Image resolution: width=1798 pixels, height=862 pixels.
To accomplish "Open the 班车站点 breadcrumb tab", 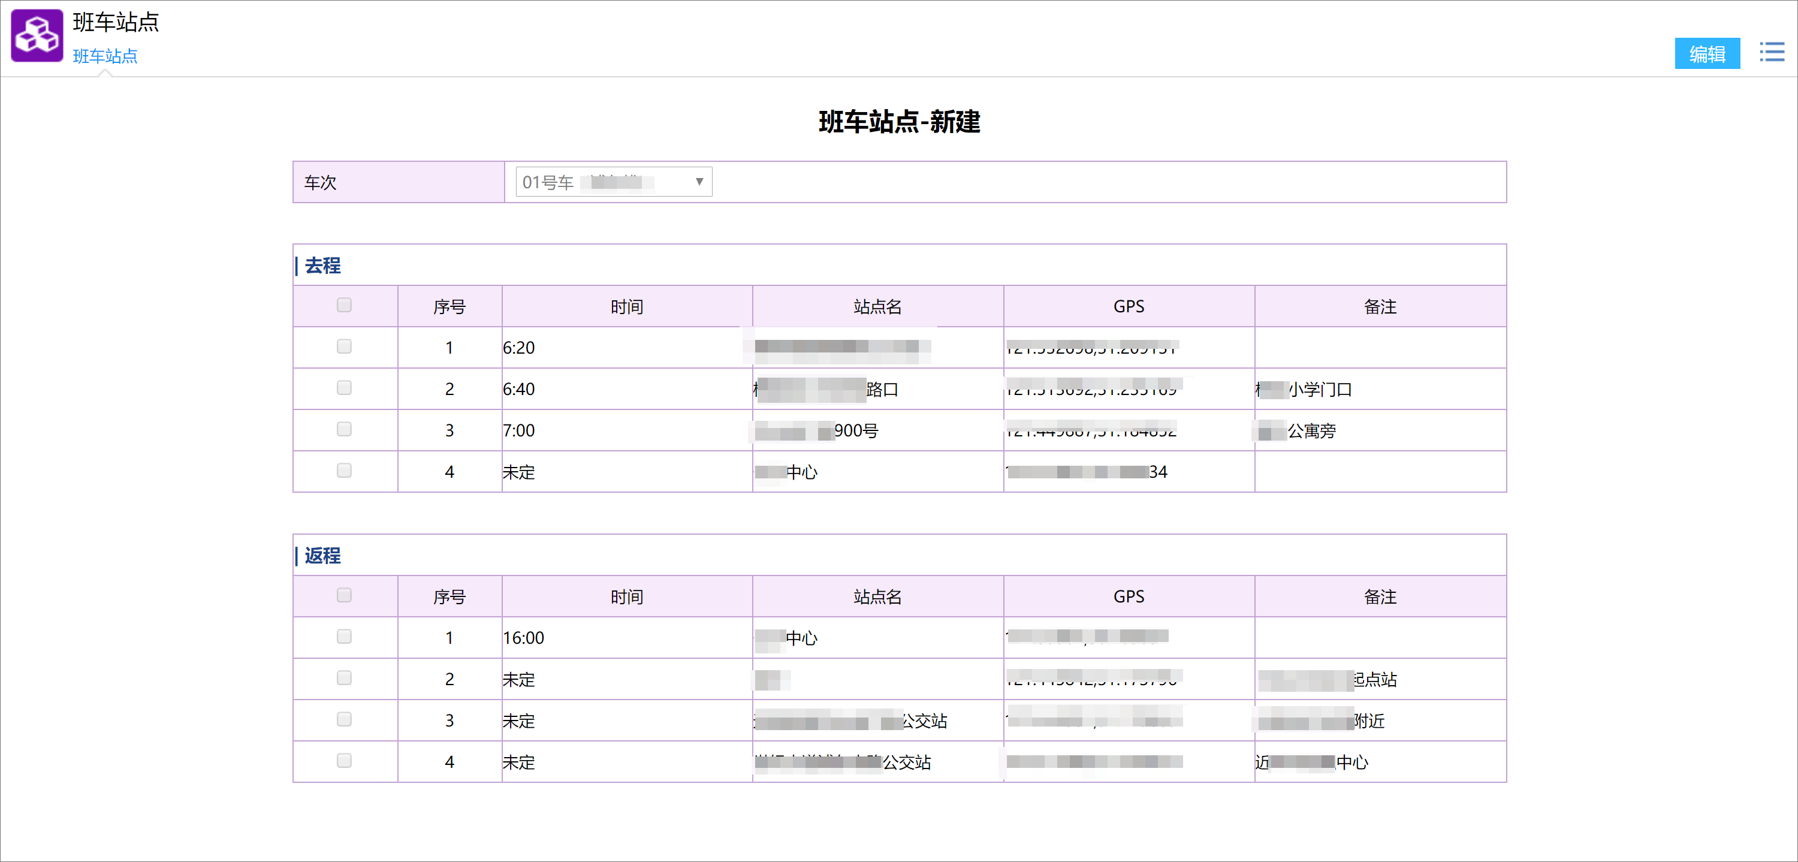I will tap(105, 56).
